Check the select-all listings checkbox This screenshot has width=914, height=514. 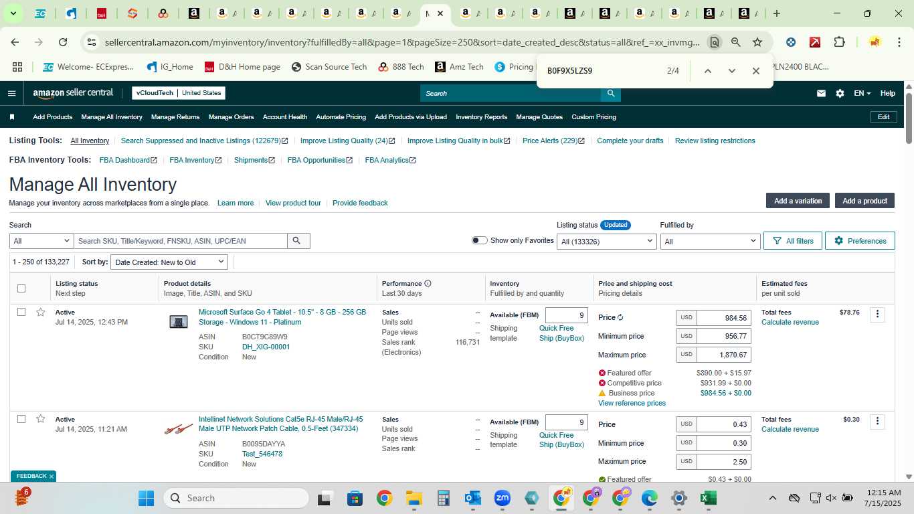[21, 288]
